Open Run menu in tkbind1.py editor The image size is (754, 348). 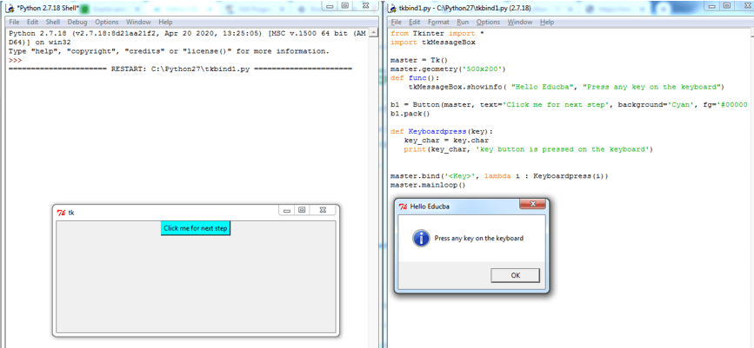[463, 22]
